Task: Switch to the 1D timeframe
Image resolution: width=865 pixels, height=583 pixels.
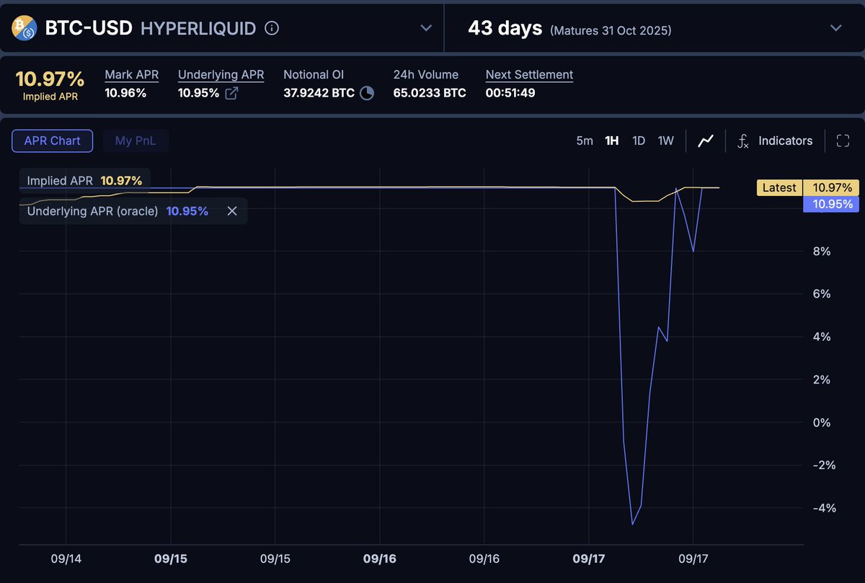Action: click(x=639, y=141)
